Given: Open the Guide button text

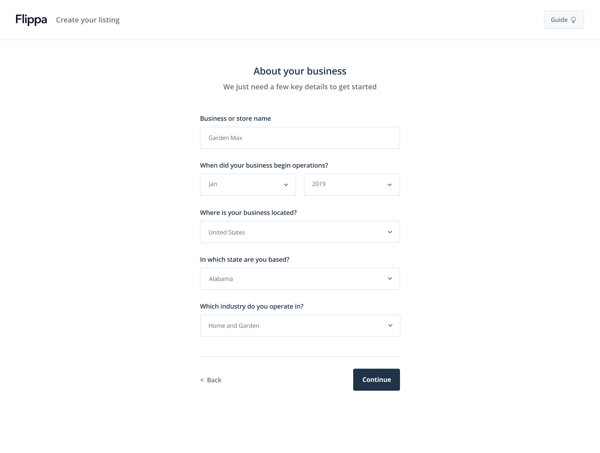Looking at the screenshot, I should click(x=559, y=20).
